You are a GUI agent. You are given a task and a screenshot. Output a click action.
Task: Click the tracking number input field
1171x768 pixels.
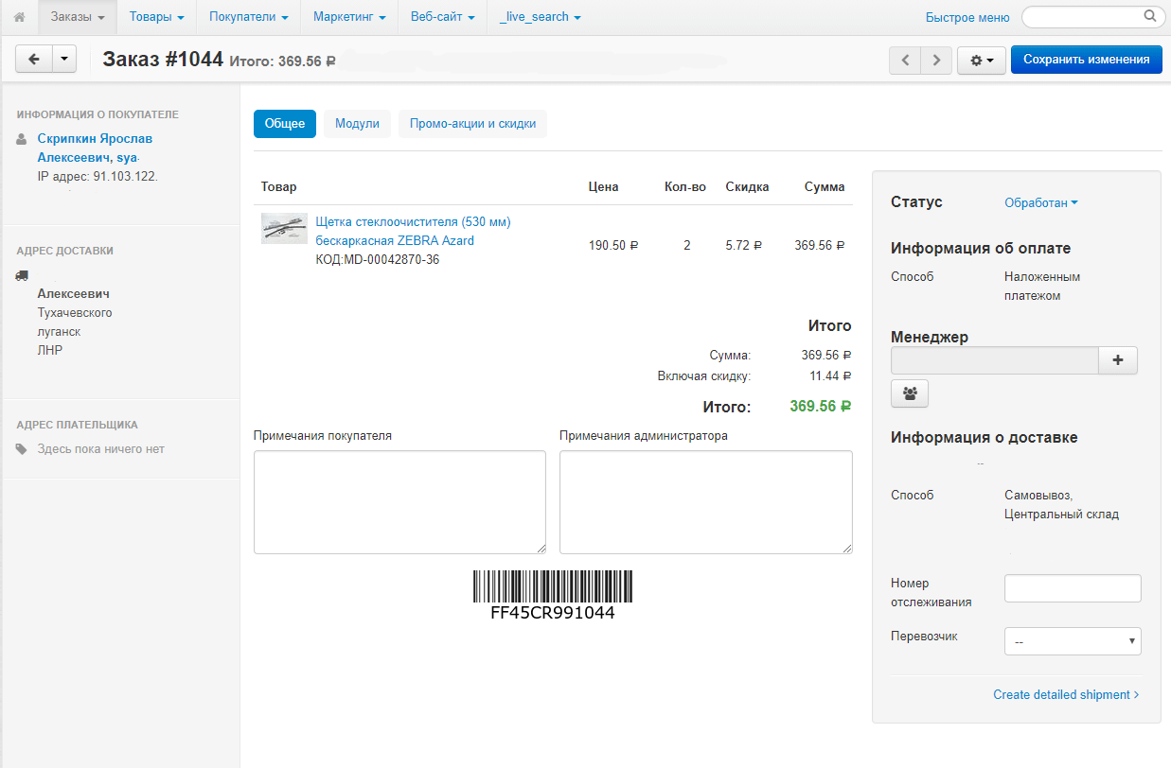[1073, 588]
